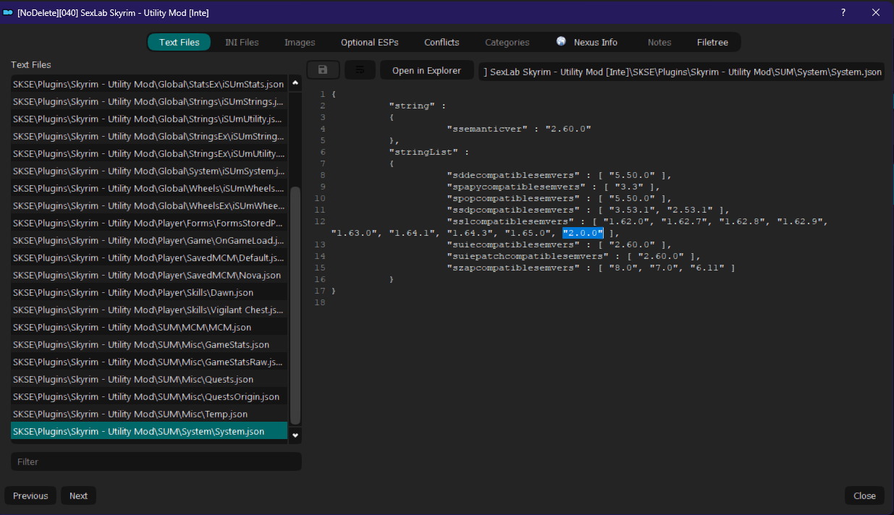Click the "spapycompatiblesemvers" line in the editor
Screen dimensions: 894x515
pos(554,187)
